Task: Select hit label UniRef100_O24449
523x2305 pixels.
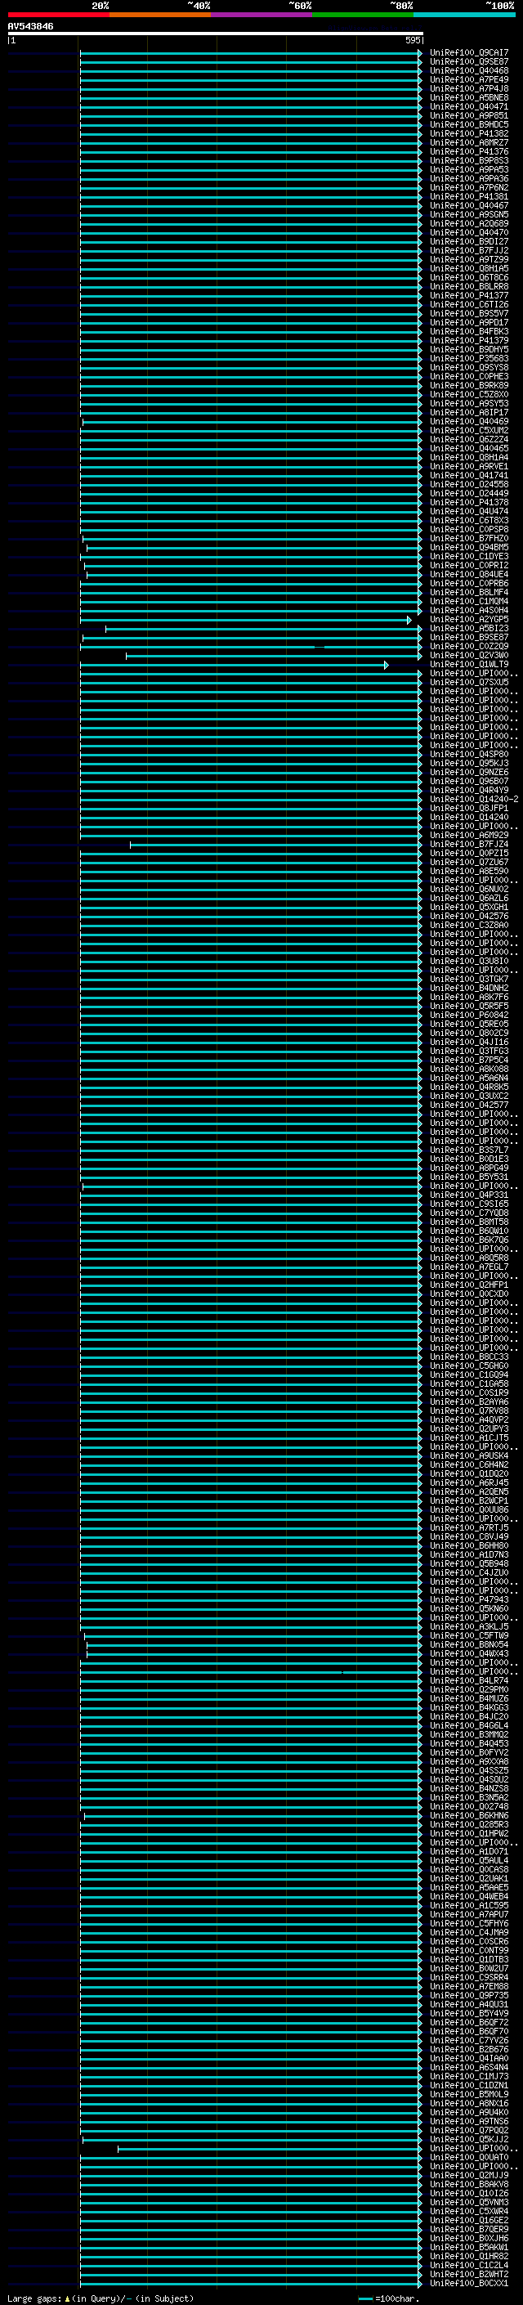Action: (x=468, y=494)
